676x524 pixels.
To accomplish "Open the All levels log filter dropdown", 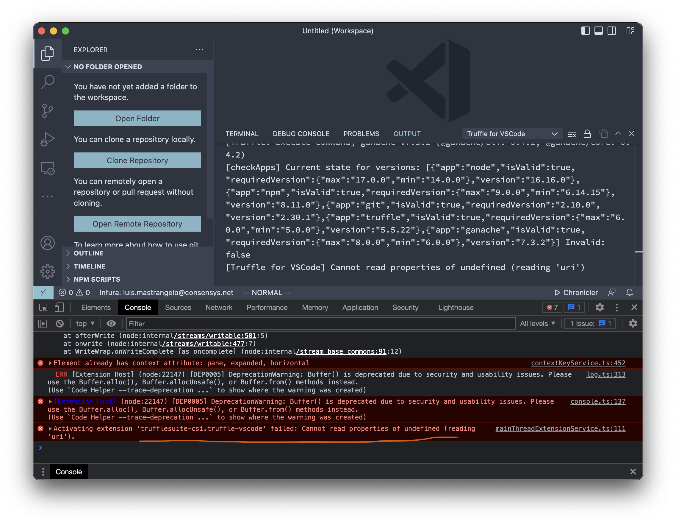I will (x=538, y=323).
